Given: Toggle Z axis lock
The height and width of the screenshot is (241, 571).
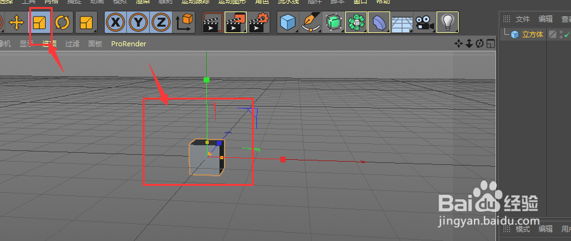Looking at the screenshot, I should coord(161,23).
